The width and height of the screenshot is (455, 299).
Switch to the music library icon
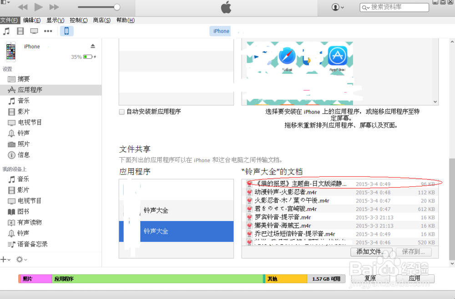pyautogui.click(x=6, y=31)
